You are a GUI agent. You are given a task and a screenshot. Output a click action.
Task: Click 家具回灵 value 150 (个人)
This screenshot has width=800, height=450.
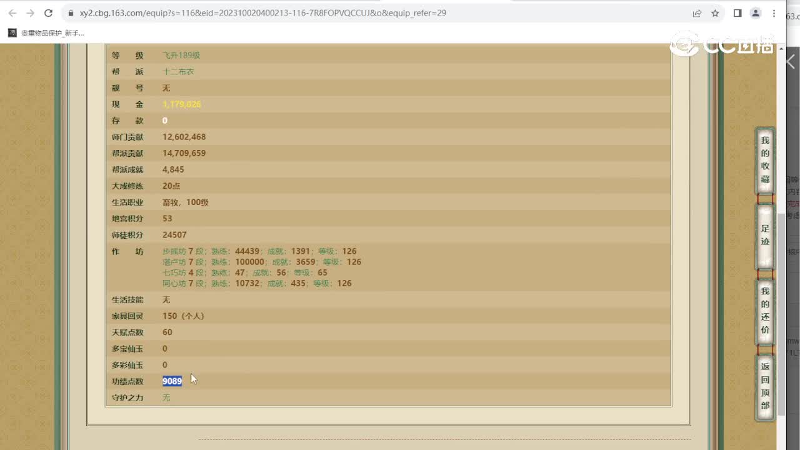point(183,316)
